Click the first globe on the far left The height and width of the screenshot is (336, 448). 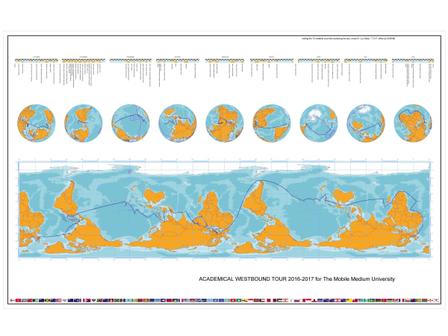36,123
